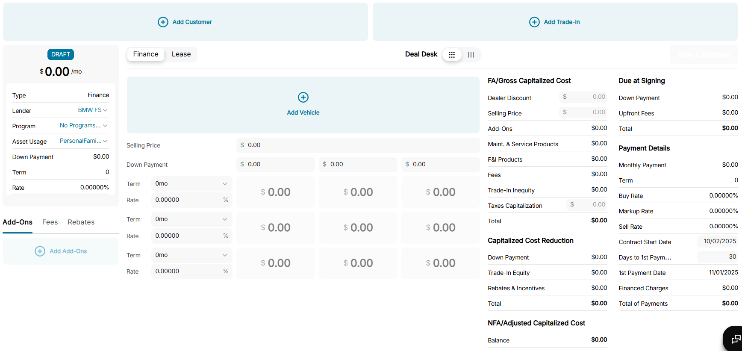Click the Dealer Discount amount field

pos(583,97)
